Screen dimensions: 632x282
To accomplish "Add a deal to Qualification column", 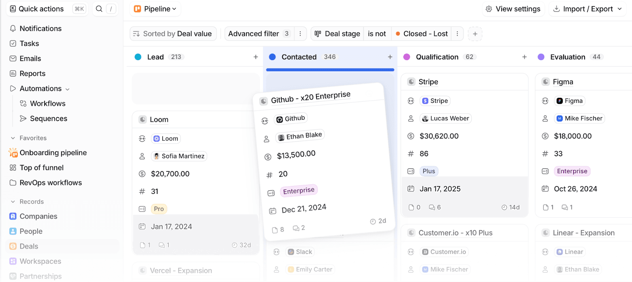I will point(524,57).
